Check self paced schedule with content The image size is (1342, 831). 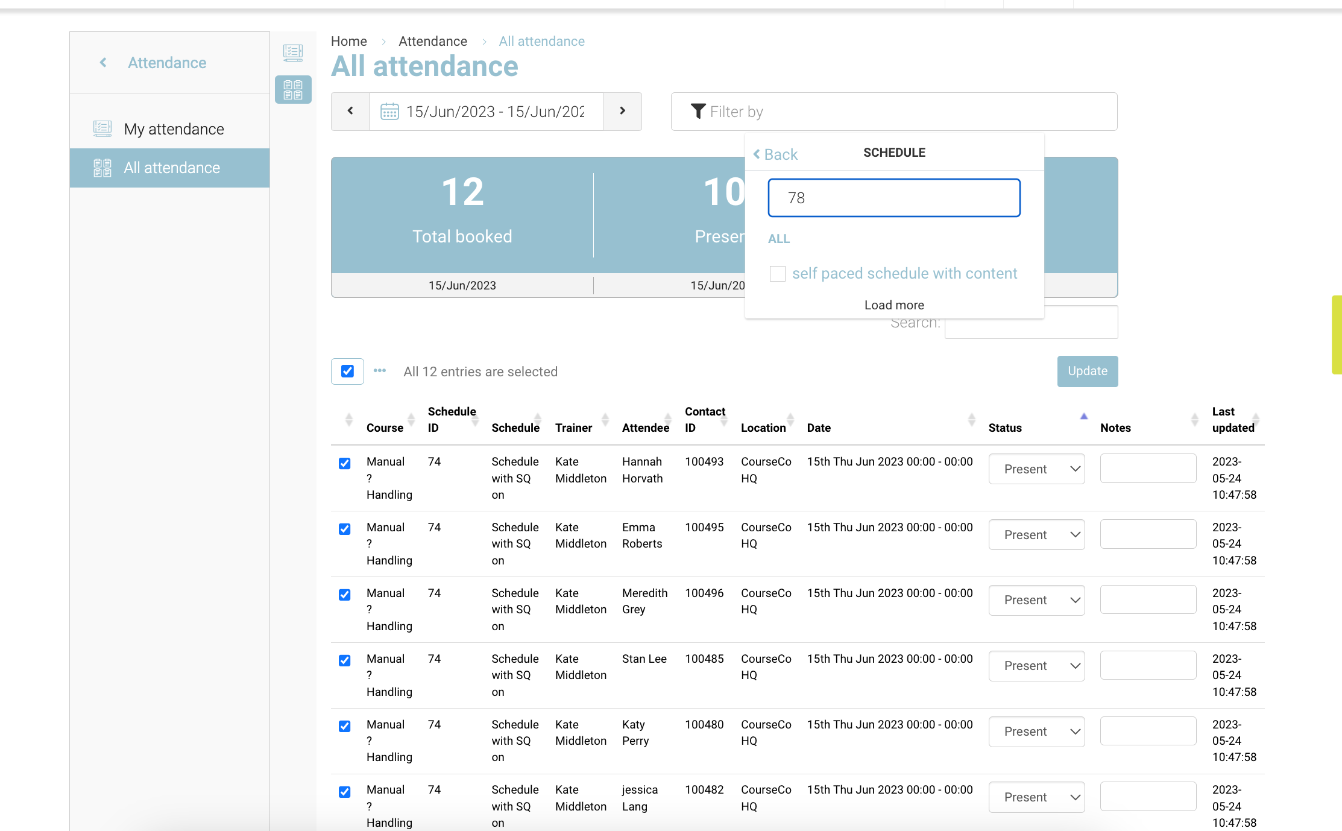tap(778, 274)
